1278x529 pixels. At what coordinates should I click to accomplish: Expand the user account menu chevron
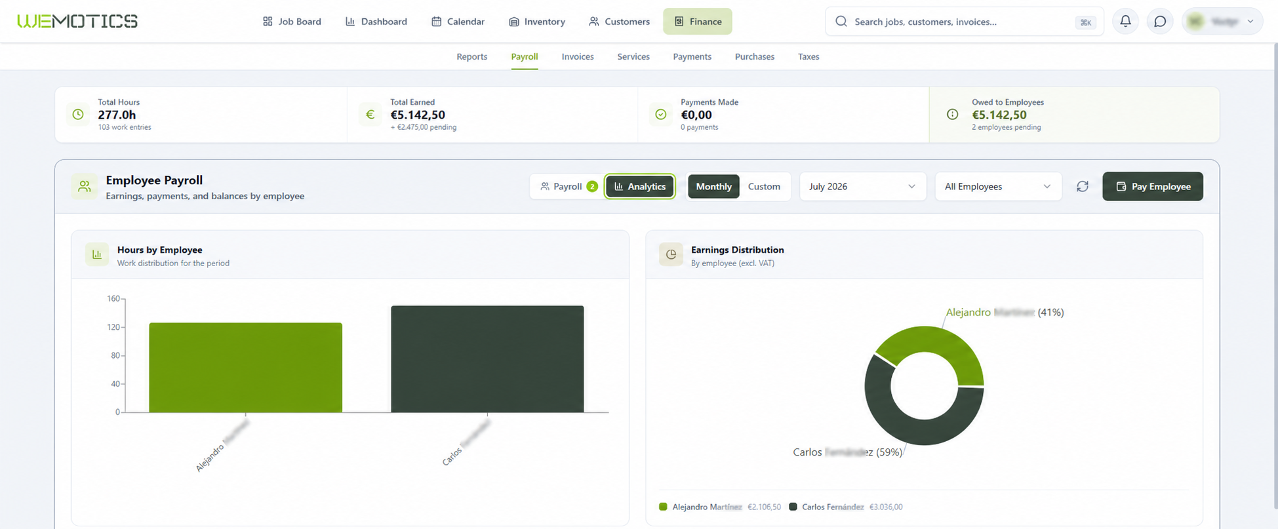(x=1250, y=21)
